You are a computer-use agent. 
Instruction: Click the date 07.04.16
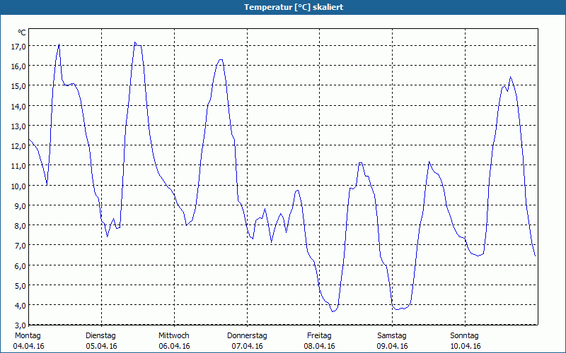(x=247, y=347)
